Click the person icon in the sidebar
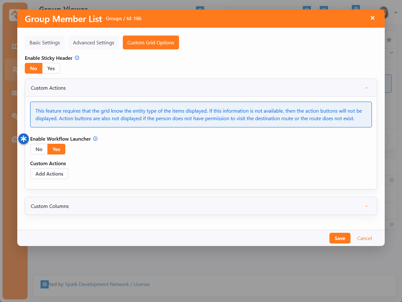The height and width of the screenshot is (302, 402). pyautogui.click(x=14, y=70)
